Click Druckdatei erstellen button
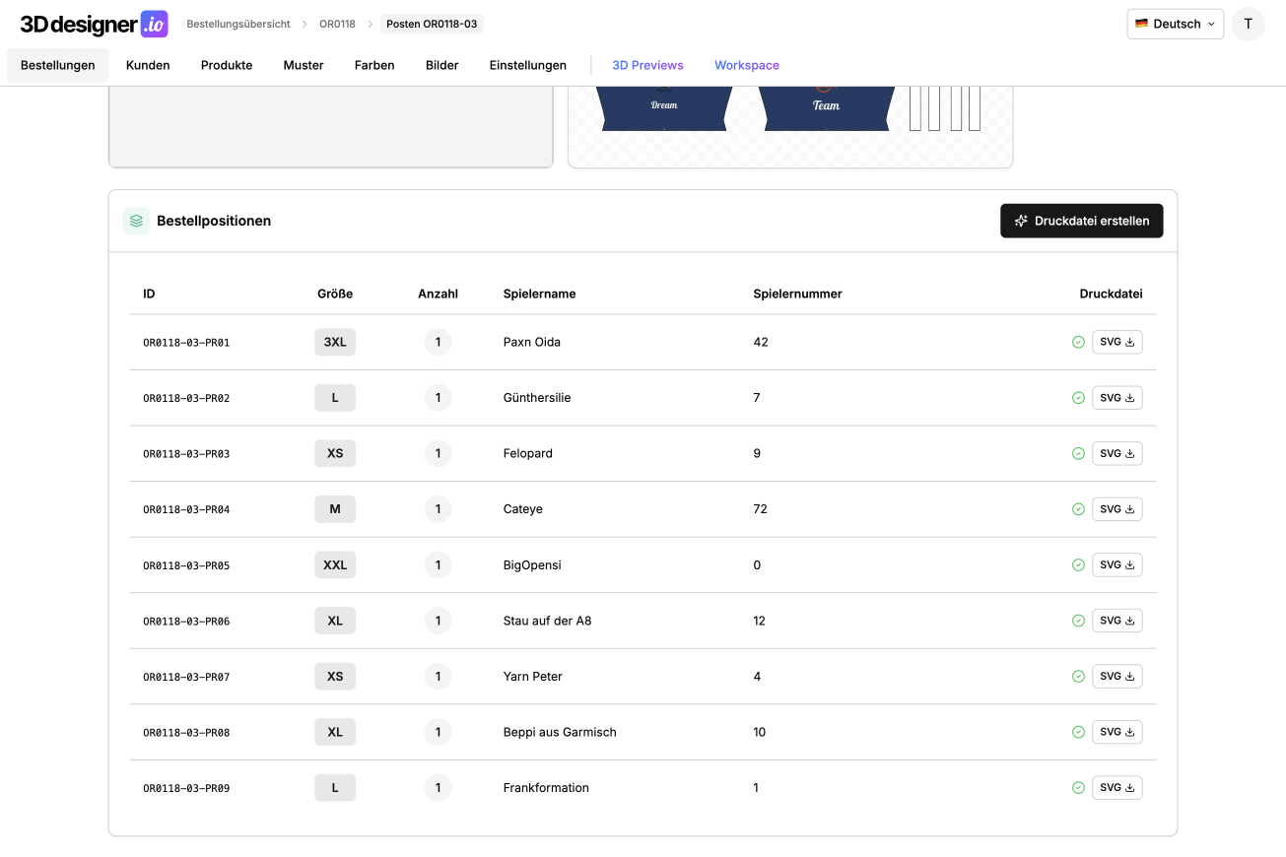 click(x=1081, y=221)
